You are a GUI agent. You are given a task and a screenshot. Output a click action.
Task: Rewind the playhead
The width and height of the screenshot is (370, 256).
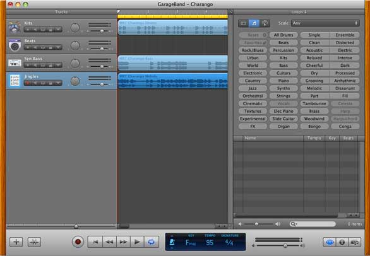coord(109,242)
